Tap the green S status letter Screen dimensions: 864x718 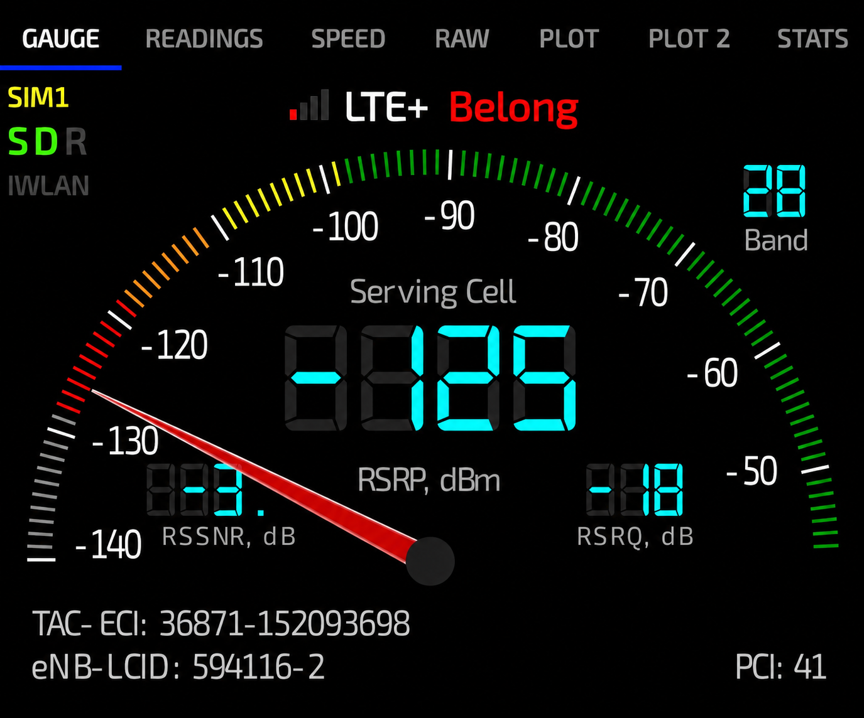pyautogui.click(x=18, y=142)
